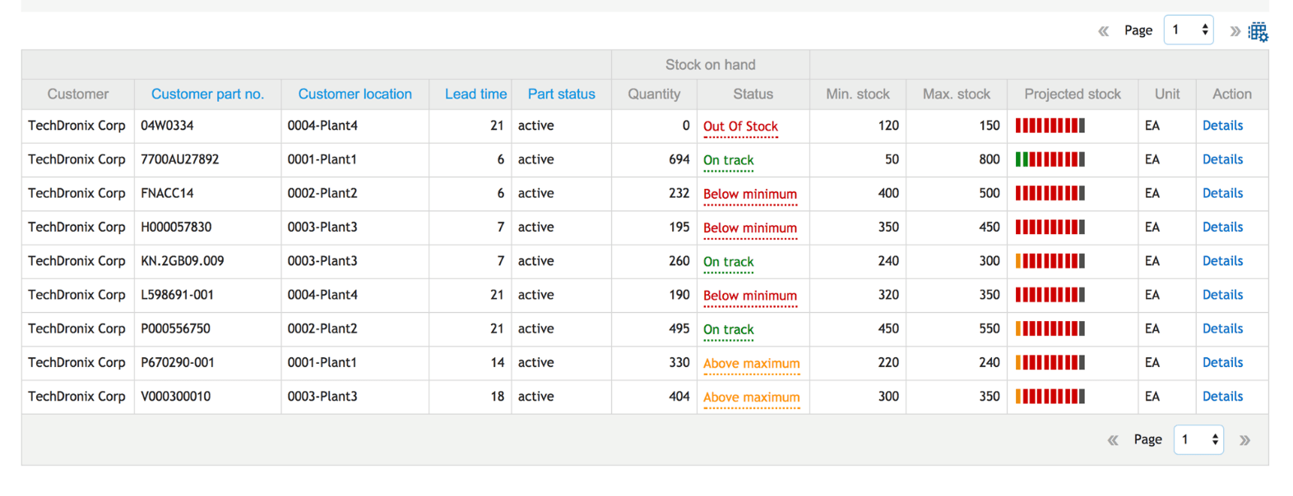Sort by Customer location column
The image size is (1293, 496).
coord(355,94)
